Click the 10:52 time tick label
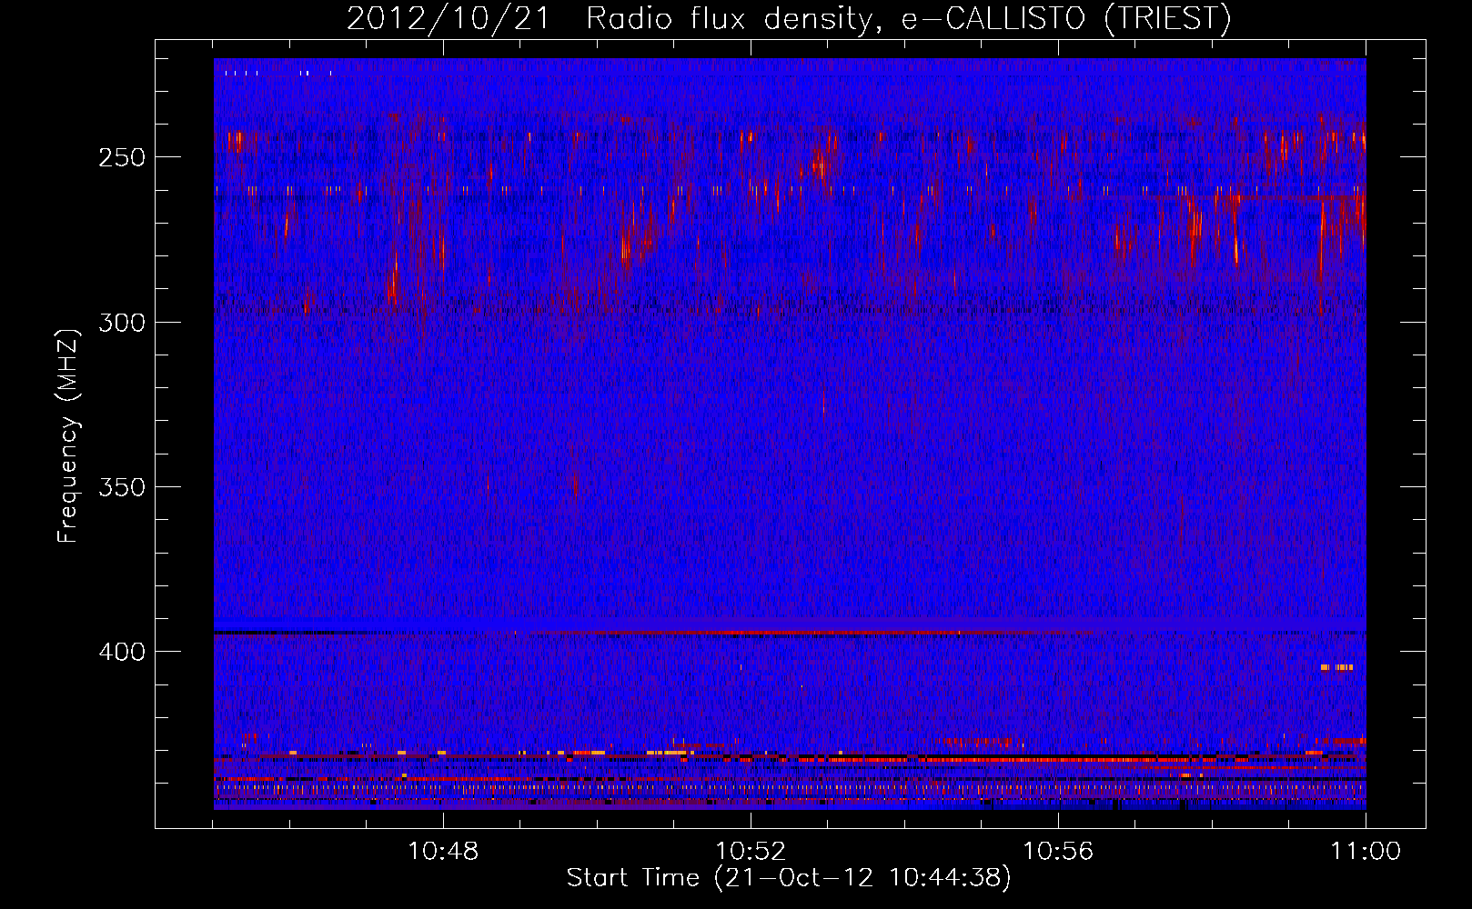The height and width of the screenshot is (909, 1472). pyautogui.click(x=751, y=852)
